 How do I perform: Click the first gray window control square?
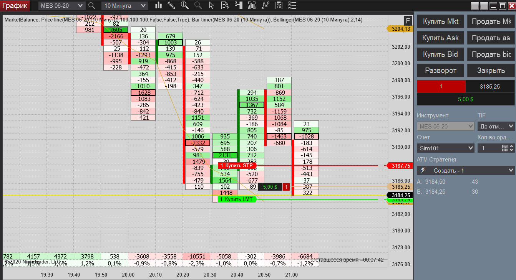pos(475,6)
